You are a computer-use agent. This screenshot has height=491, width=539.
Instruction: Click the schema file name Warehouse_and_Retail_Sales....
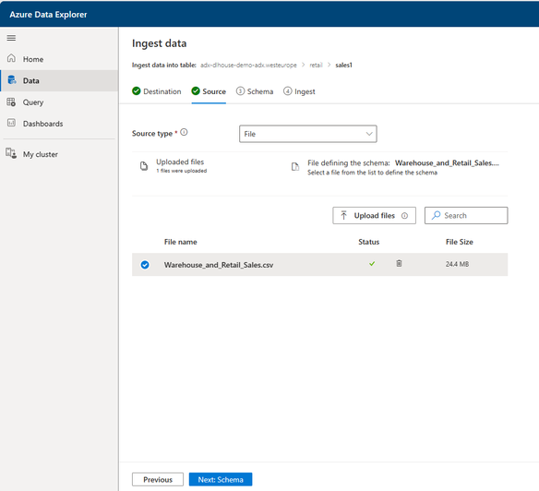tap(447, 163)
